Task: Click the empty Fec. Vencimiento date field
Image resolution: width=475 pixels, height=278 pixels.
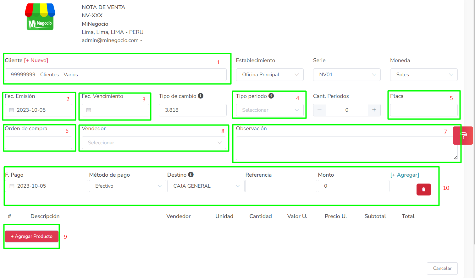Action: 115,110
